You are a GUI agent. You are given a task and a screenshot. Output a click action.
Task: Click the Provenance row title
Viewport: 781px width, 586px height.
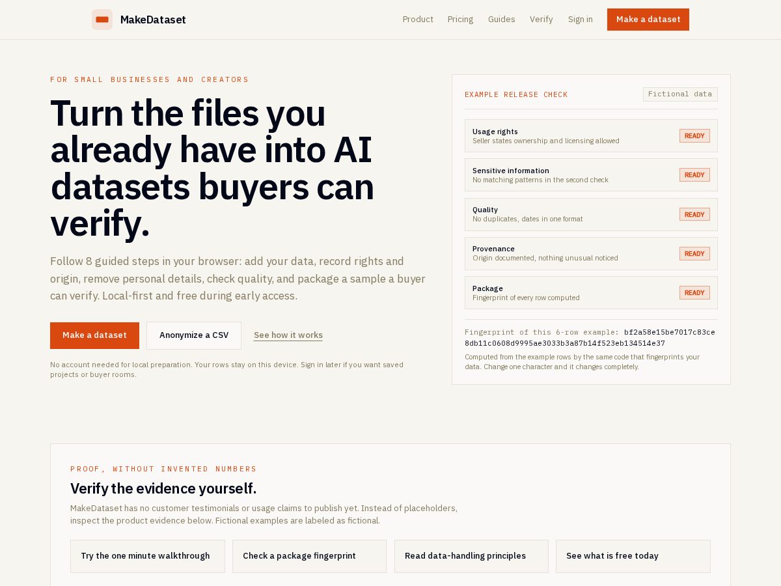pos(493,249)
